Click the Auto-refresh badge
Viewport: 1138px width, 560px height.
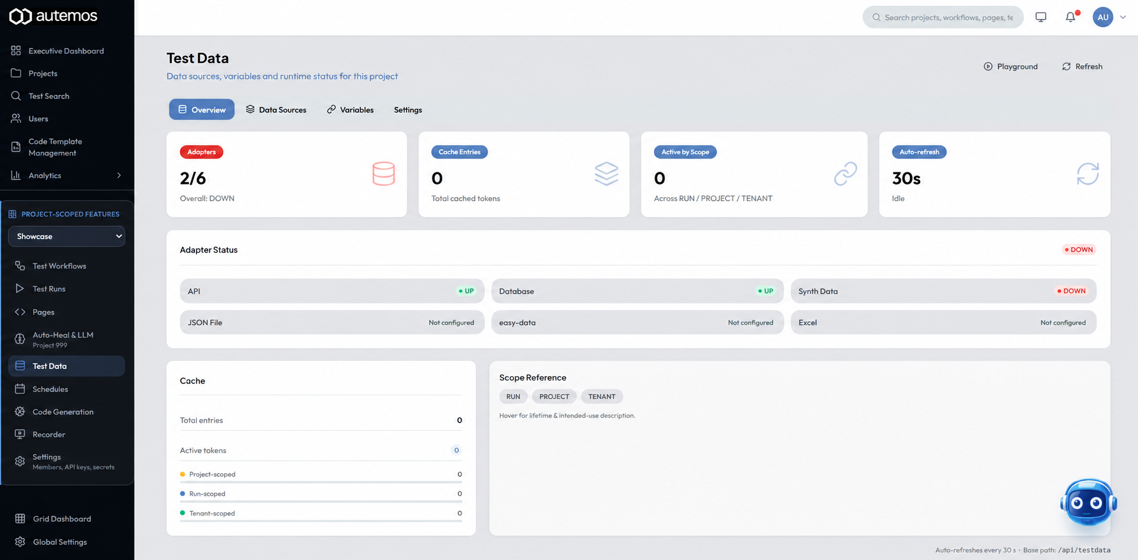tap(919, 151)
